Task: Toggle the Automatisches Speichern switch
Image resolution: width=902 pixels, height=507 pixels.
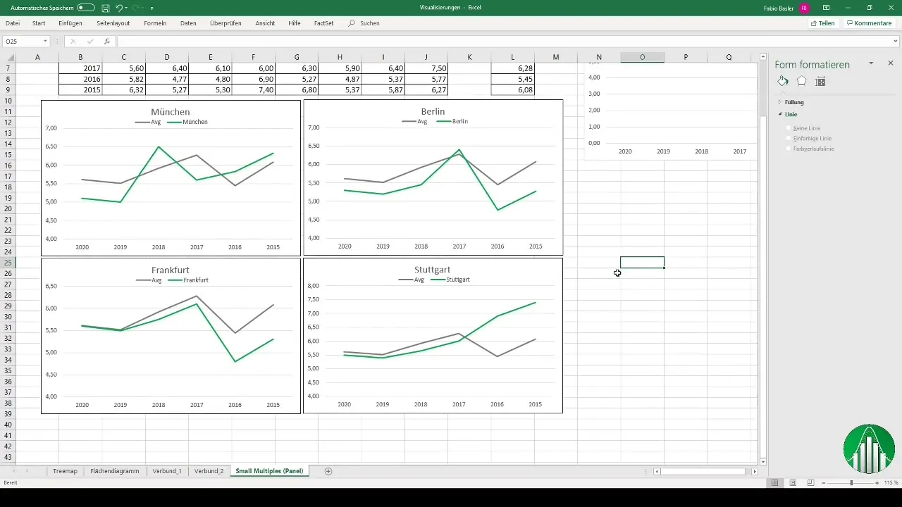Action: [x=85, y=8]
